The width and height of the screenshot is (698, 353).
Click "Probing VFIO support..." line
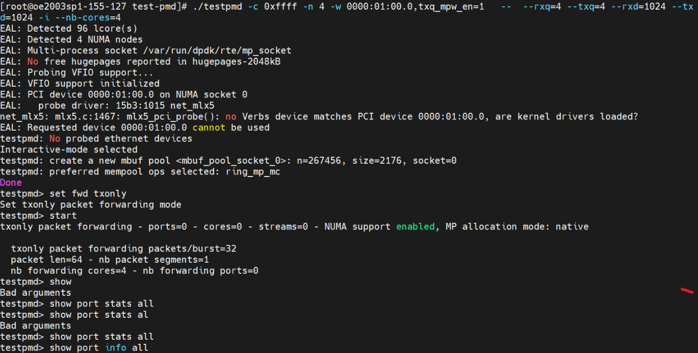pos(90,72)
